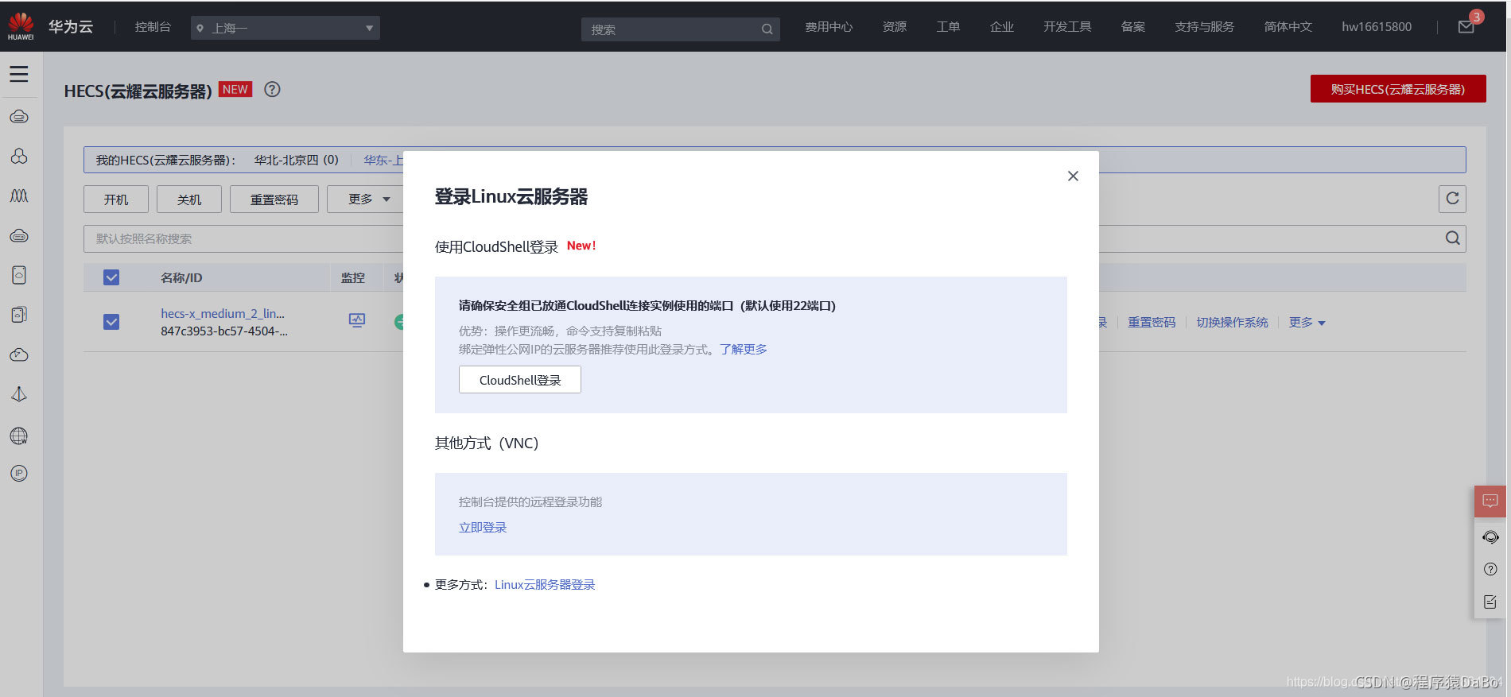The image size is (1511, 697).
Task: Open 开发工具 in top navigation
Action: point(1067,27)
